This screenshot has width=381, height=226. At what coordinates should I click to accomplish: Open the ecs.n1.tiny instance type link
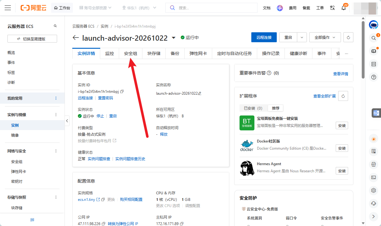pyautogui.click(x=87, y=199)
